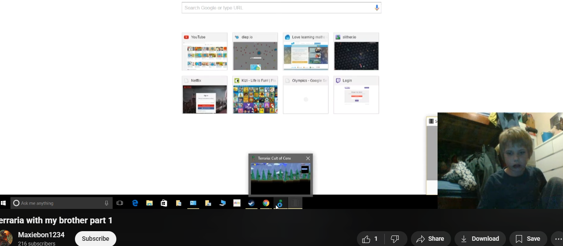Screen dimensions: 563x246
Task: Click the last dark taskbar app icon
Action: (295, 203)
